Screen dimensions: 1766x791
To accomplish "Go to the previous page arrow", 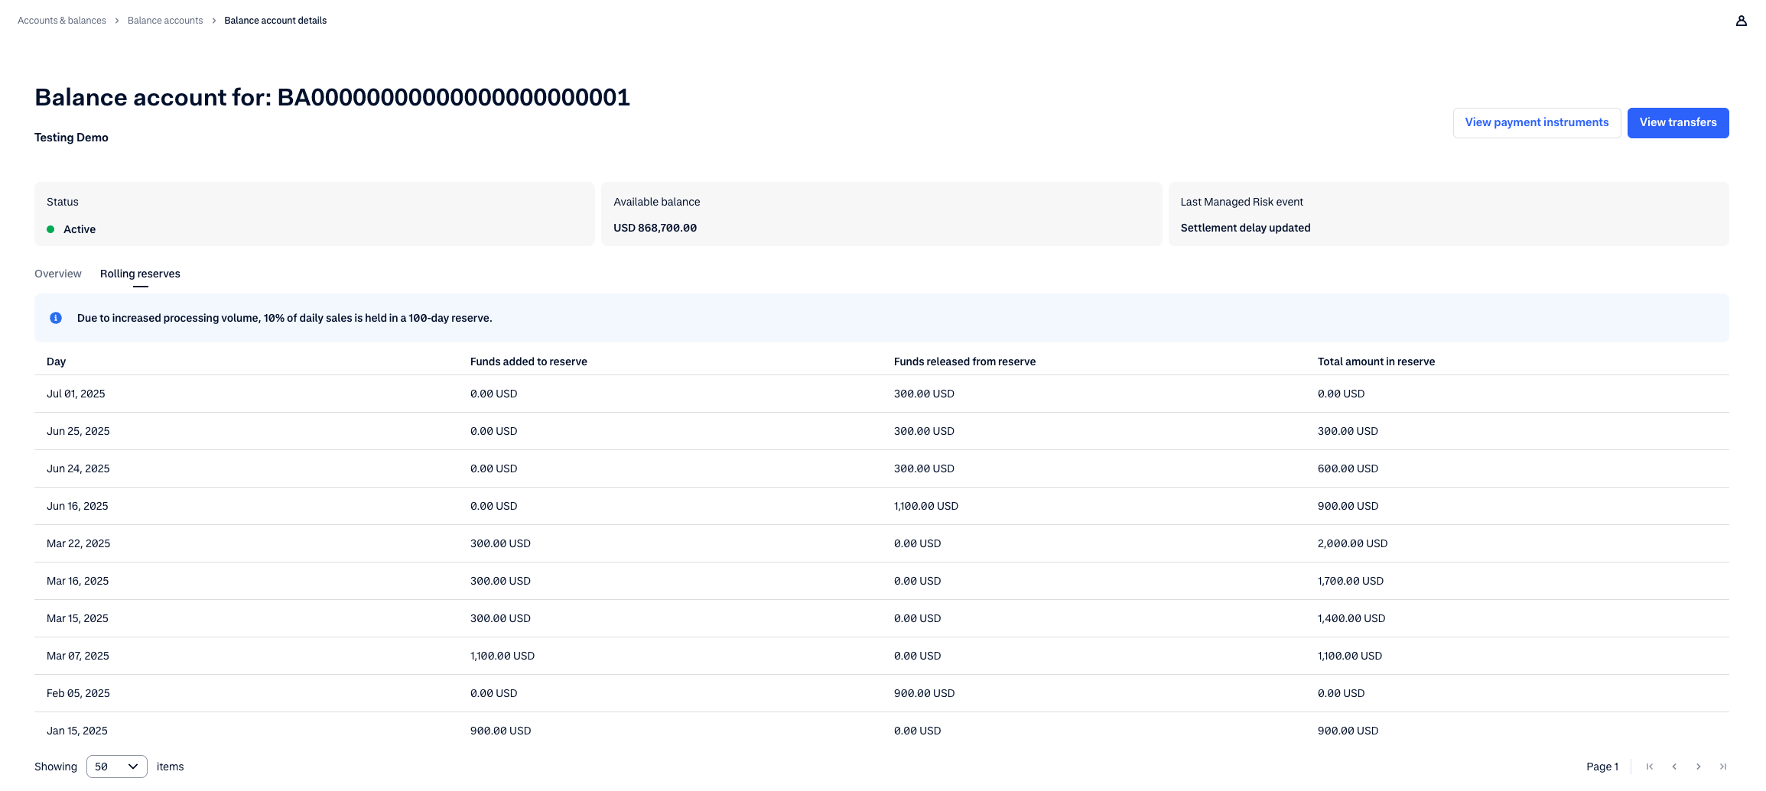I will (x=1674, y=767).
